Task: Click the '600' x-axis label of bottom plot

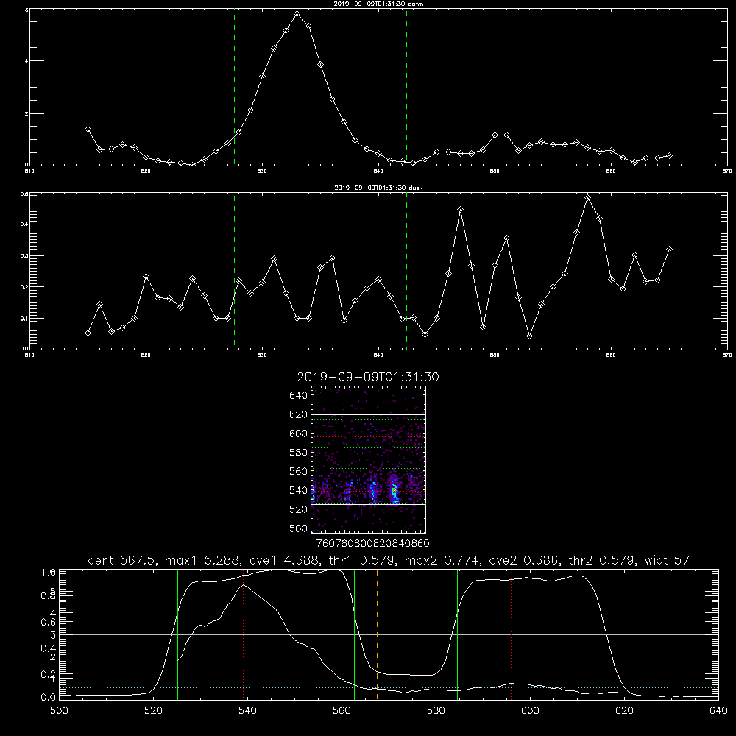Action: coord(530,711)
